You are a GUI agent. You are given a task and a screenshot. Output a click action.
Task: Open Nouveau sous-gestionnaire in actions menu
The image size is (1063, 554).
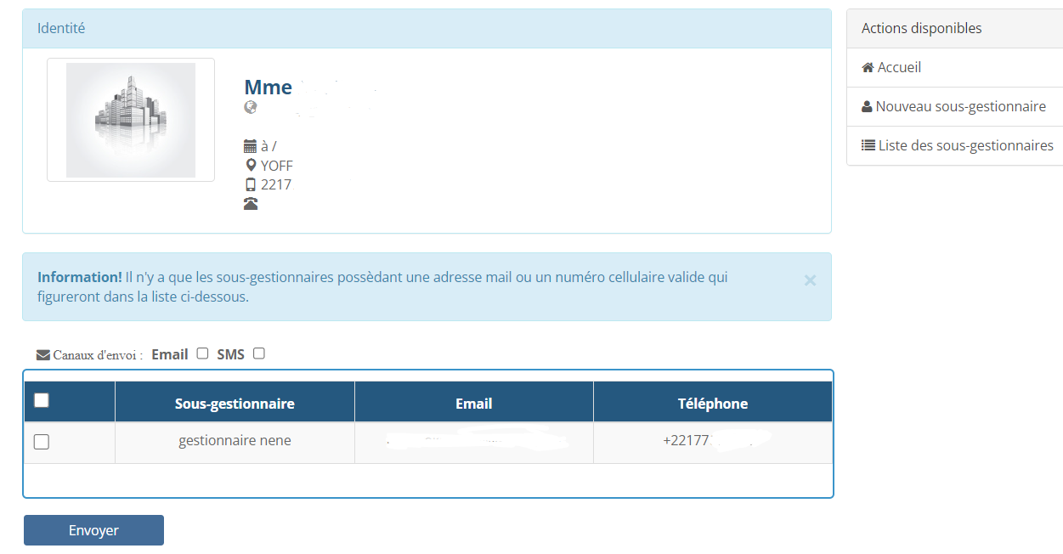960,107
